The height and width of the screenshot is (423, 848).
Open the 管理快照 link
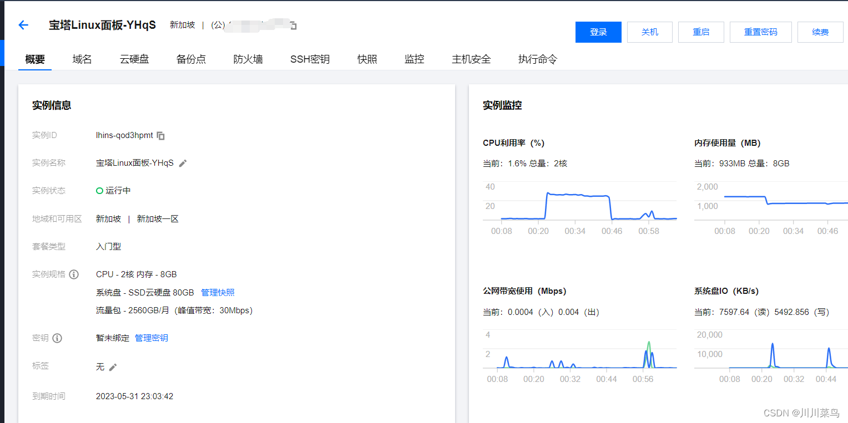(x=218, y=292)
